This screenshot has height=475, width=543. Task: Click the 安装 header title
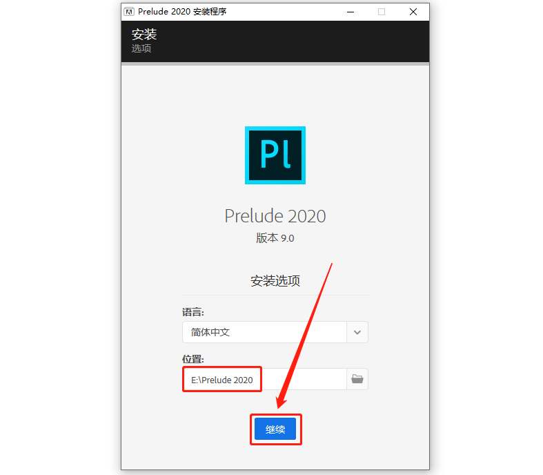pyautogui.click(x=144, y=35)
